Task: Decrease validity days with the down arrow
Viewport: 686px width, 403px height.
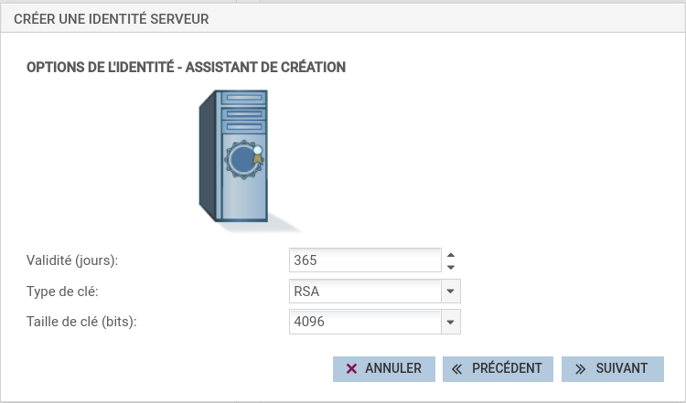Action: point(450,267)
